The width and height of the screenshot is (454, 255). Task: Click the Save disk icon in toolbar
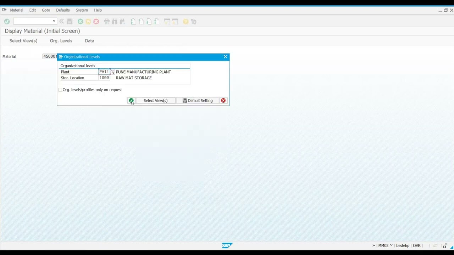[x=70, y=22]
